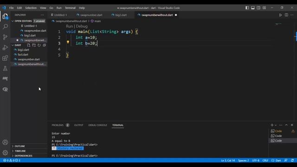Change file encoding UTF-8
297x167 pixels.
pos(256,161)
